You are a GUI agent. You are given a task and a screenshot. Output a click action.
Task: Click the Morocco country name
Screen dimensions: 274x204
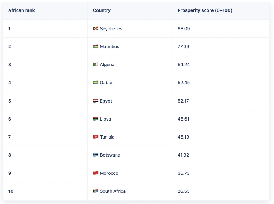tap(109, 173)
